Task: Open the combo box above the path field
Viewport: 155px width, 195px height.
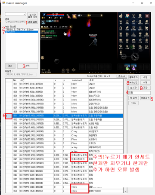Action: tap(15, 14)
